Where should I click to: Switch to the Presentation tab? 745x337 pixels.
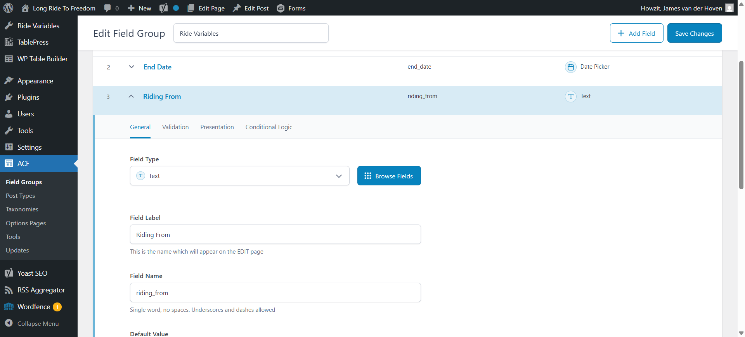pos(217,127)
